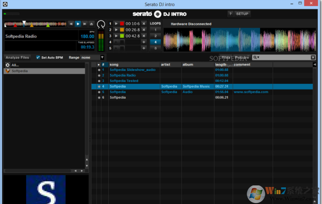Select the Softpedia crate in sidebar
322x204 pixels.
20,71
